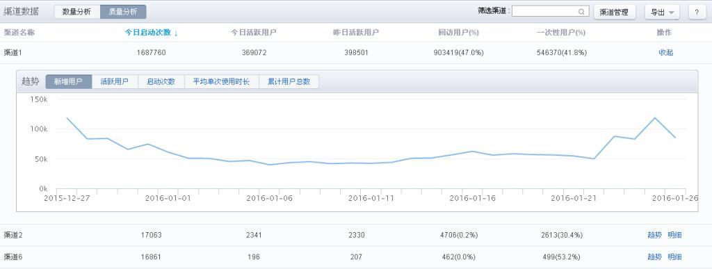Click 499(53.2%) cell
Image resolution: width=712 pixels, height=269 pixels.
tap(561, 256)
